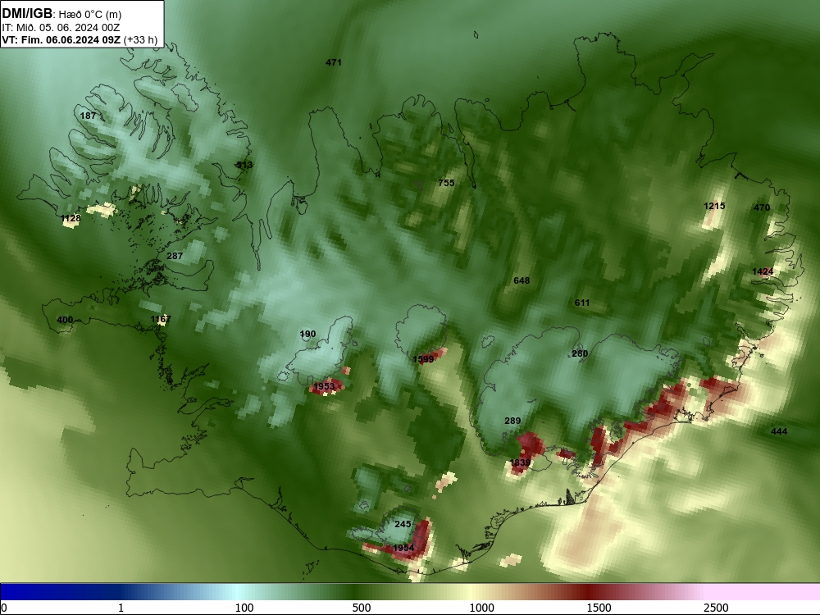Click the 471 value north of Iceland
This screenshot has width=820, height=615.
click(334, 62)
